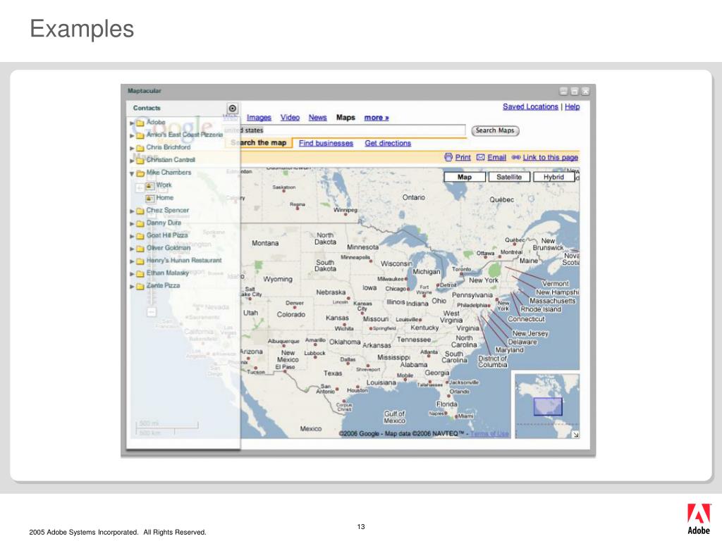Viewport: 722px width, 541px height.
Task: Click the overview mini map blue rectangle
Action: [x=547, y=406]
